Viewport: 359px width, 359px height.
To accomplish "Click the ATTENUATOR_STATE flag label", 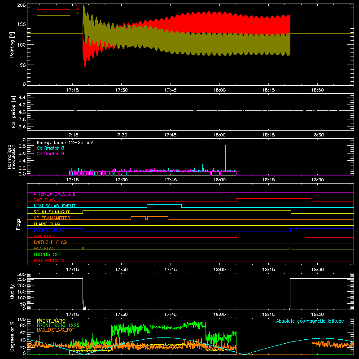I will point(54,194).
